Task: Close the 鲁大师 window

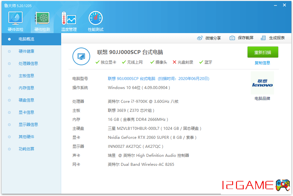Action: 284,5
